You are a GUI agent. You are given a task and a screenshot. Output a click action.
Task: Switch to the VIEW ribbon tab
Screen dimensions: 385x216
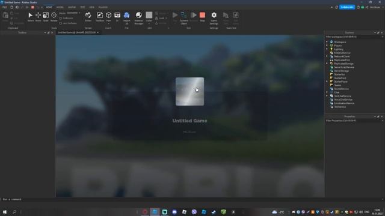click(x=91, y=7)
